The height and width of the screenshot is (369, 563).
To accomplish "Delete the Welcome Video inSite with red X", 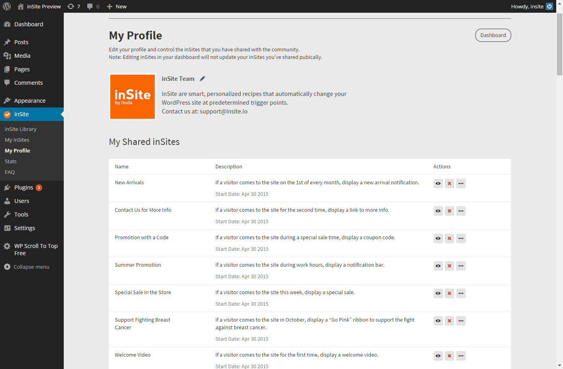I will coord(449,356).
